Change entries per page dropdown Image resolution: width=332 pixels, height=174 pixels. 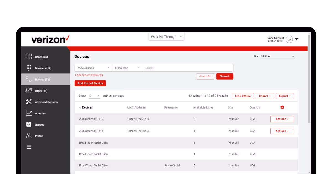coord(94,96)
